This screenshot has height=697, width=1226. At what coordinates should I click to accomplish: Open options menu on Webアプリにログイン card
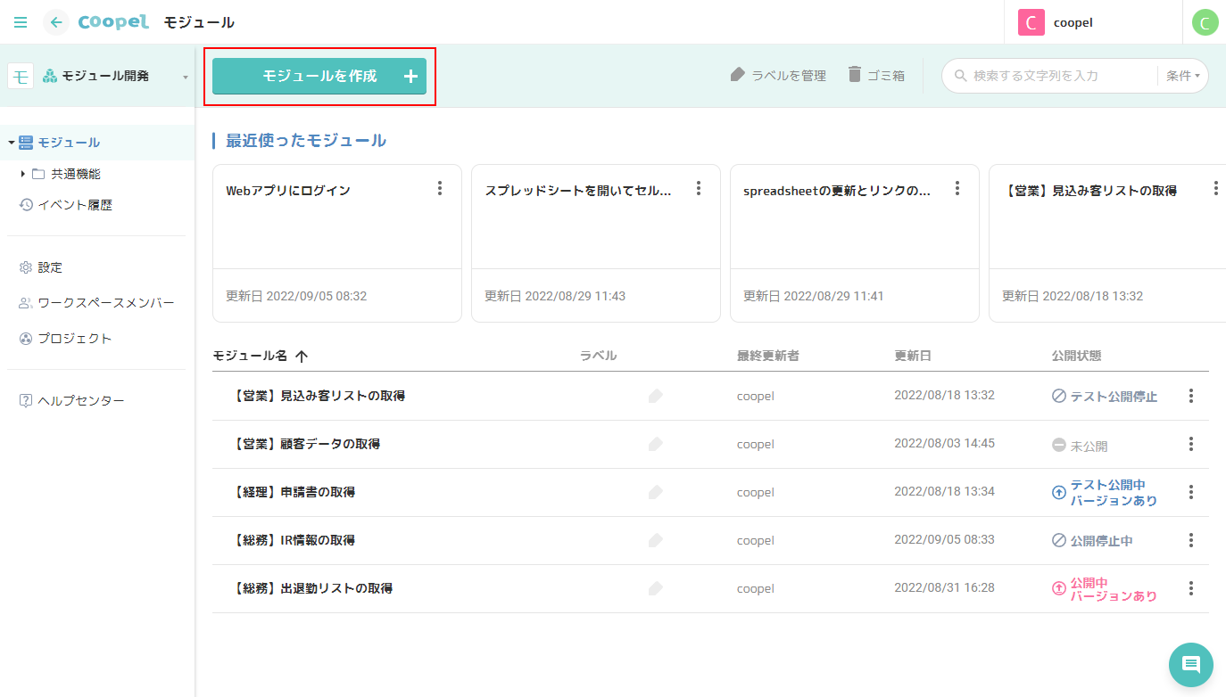tap(439, 188)
